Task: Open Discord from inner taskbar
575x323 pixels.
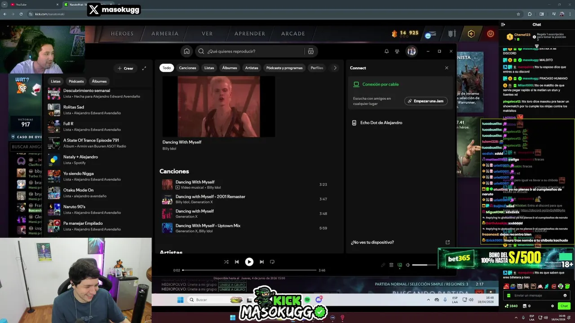Action: tap(318, 300)
